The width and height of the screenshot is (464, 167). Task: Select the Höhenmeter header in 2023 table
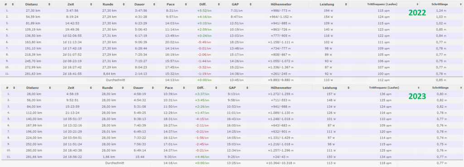click(280, 88)
